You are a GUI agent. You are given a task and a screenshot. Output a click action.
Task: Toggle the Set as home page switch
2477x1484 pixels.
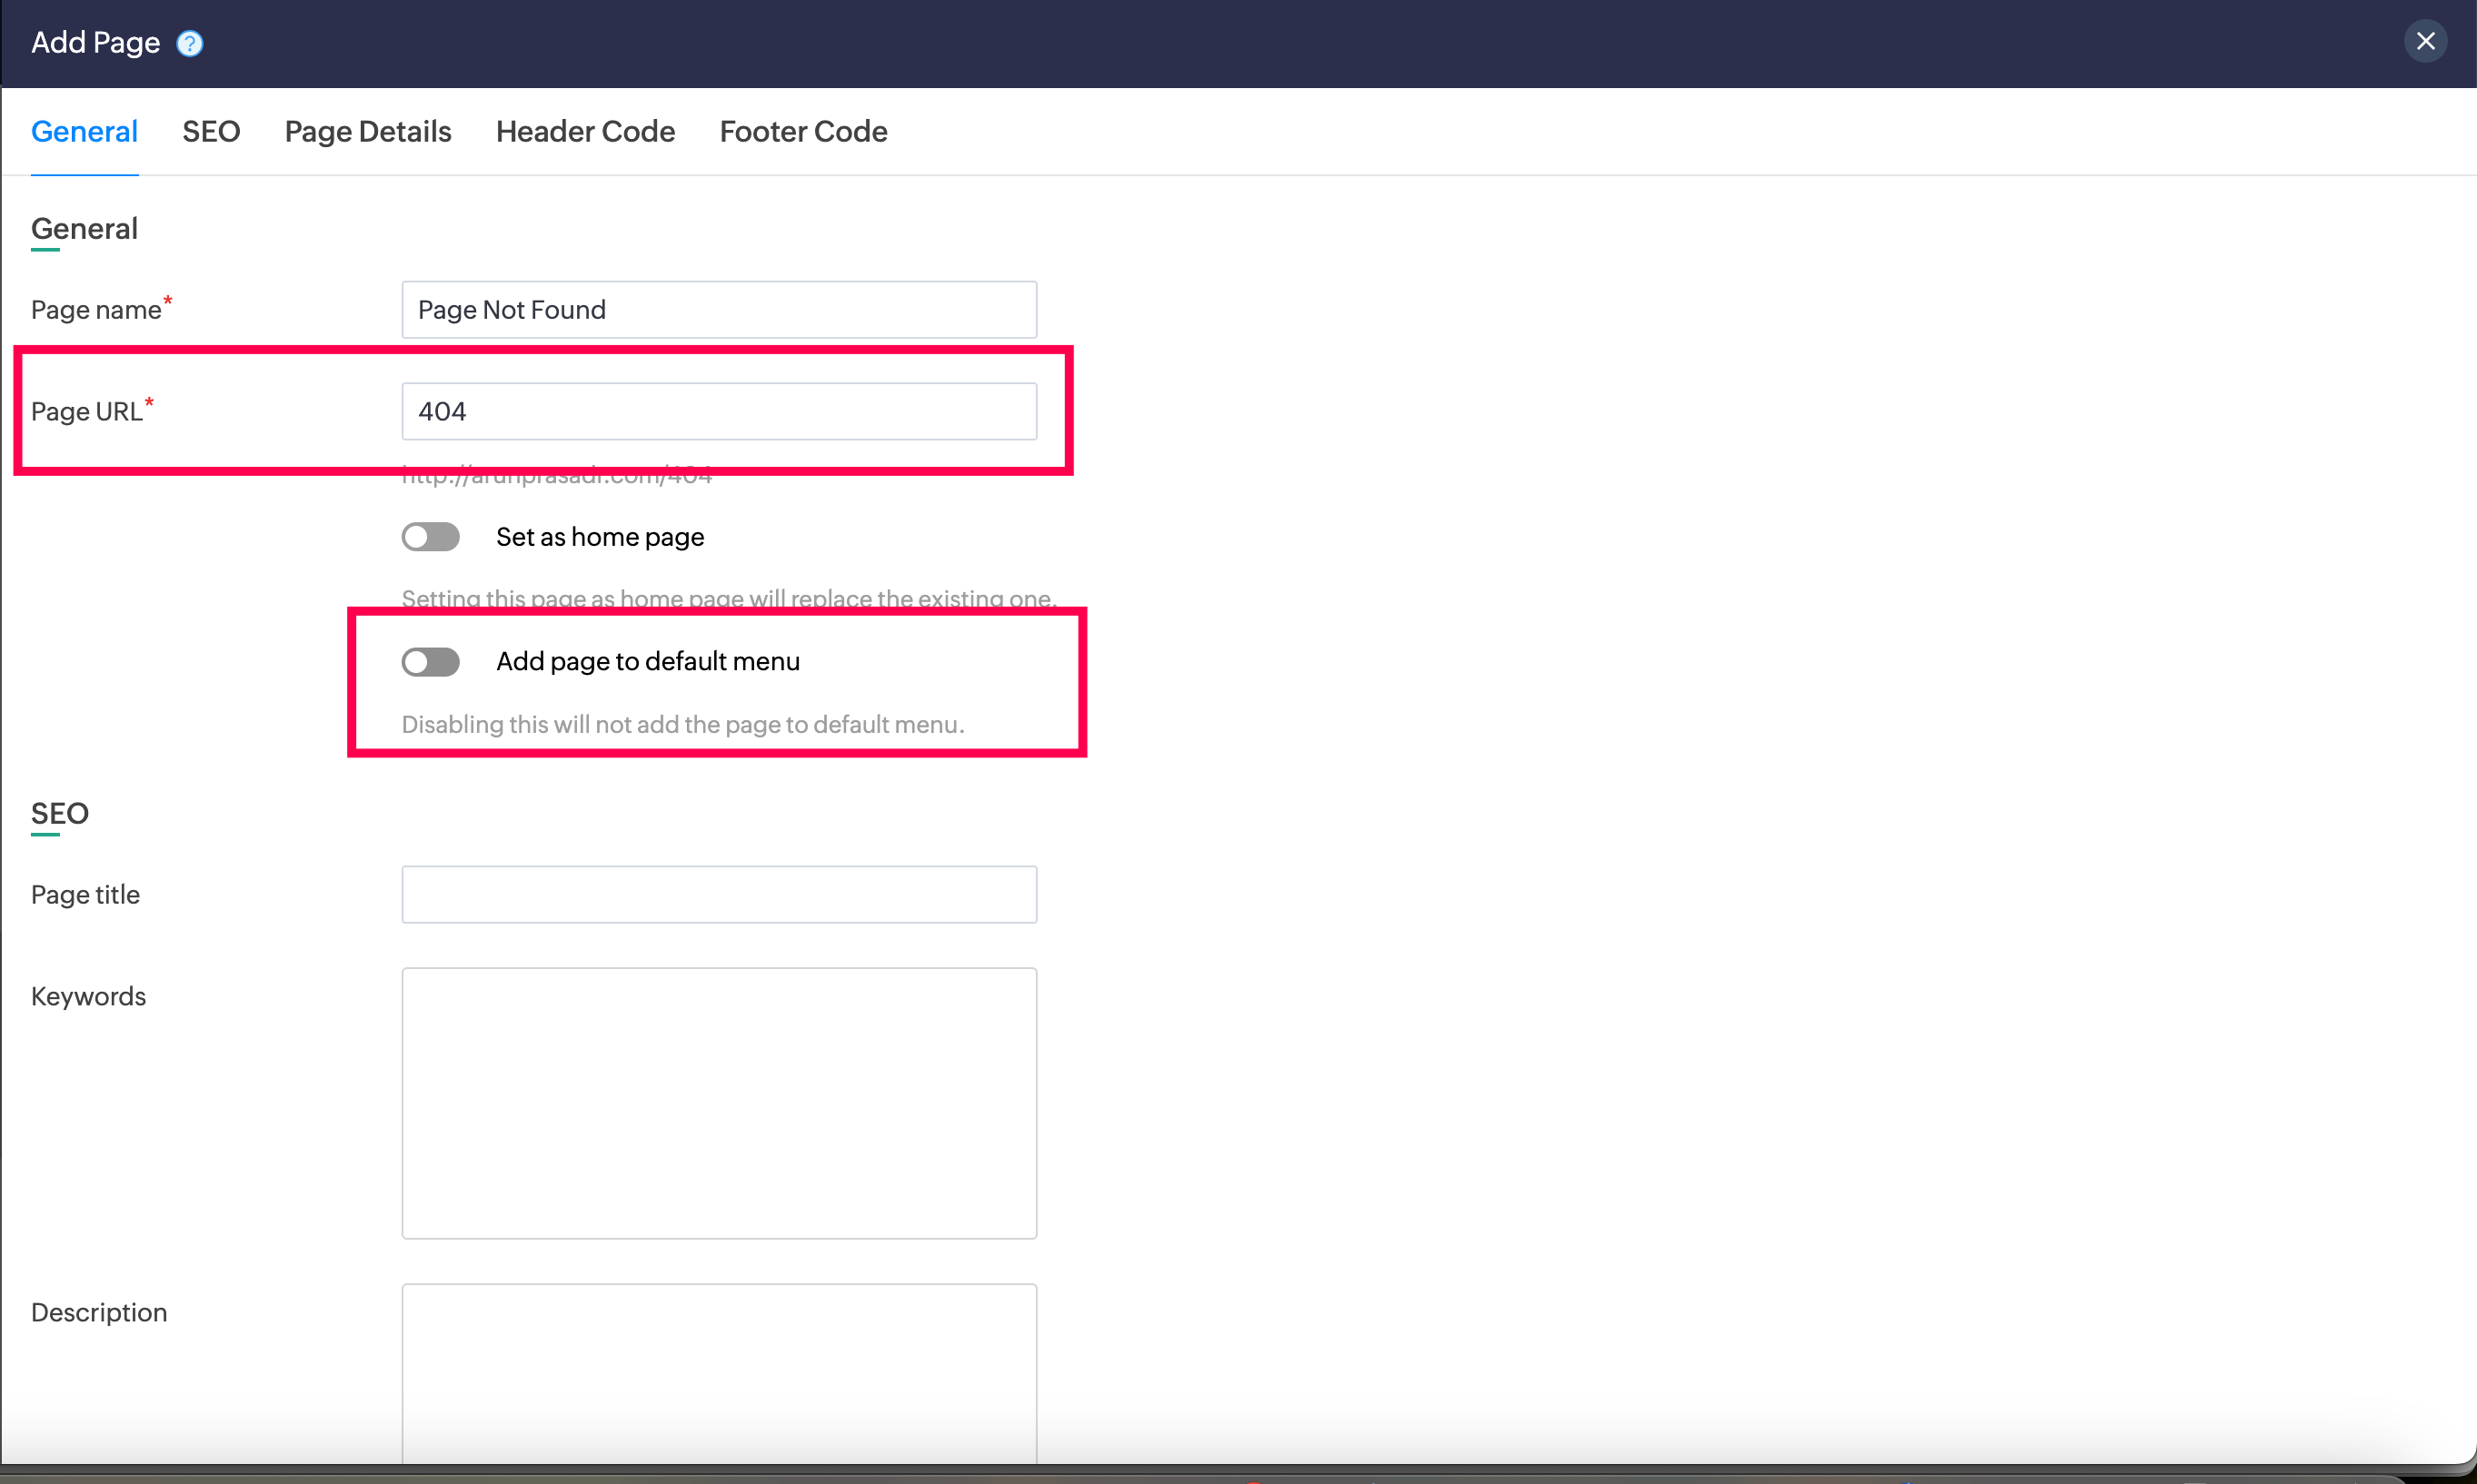(x=430, y=537)
